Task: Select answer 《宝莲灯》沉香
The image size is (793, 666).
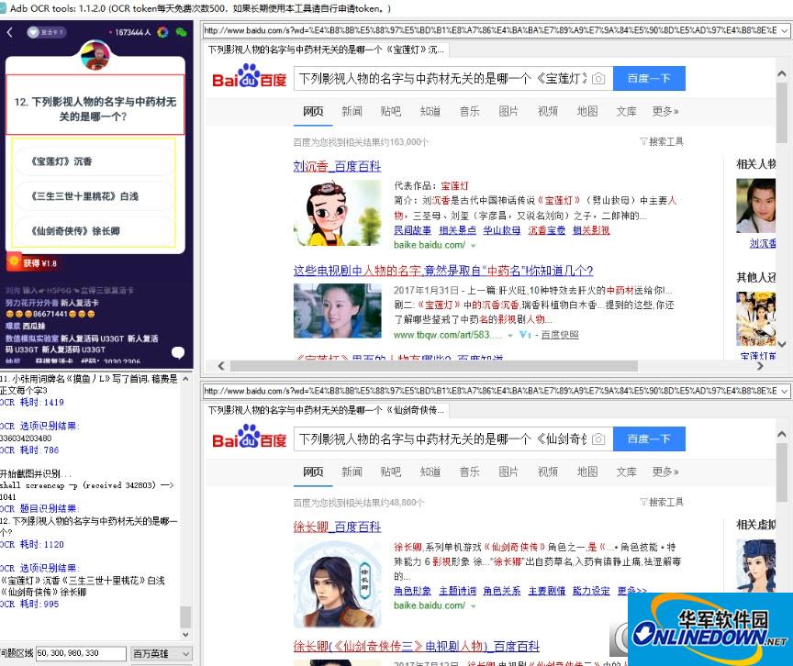Action: (95, 161)
